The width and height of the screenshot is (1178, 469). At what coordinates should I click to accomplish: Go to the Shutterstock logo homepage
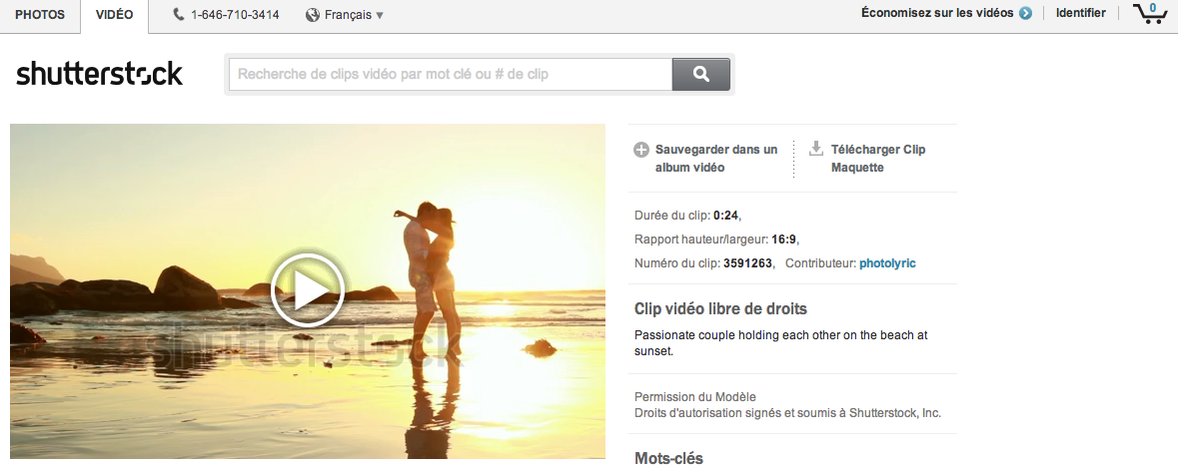click(x=99, y=74)
